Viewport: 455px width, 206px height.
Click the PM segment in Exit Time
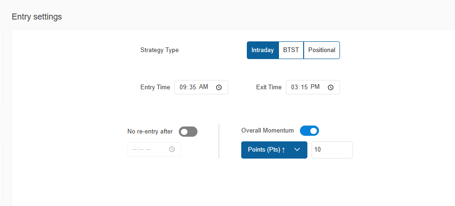pyautogui.click(x=315, y=87)
